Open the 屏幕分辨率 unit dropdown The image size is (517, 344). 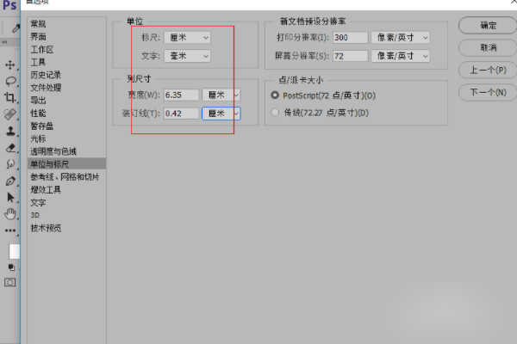coord(401,56)
